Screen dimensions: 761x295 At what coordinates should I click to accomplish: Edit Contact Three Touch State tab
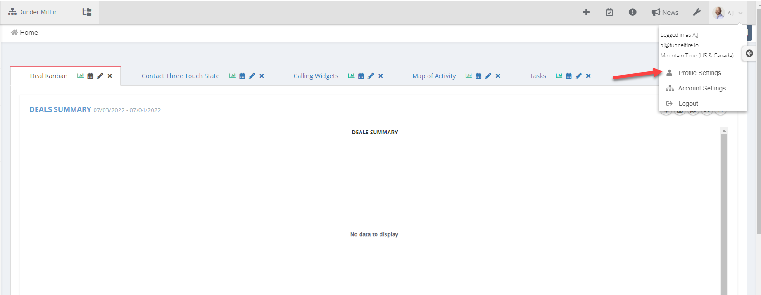(252, 76)
